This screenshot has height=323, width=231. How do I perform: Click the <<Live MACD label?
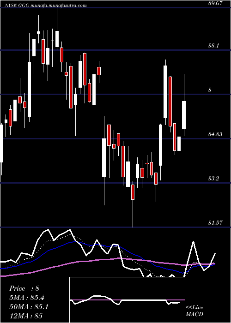(x=195, y=311)
